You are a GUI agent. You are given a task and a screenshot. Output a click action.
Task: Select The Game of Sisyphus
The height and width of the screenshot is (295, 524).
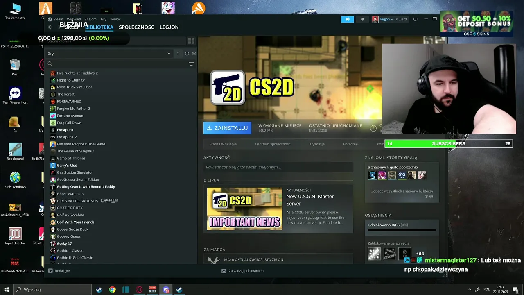tap(75, 151)
